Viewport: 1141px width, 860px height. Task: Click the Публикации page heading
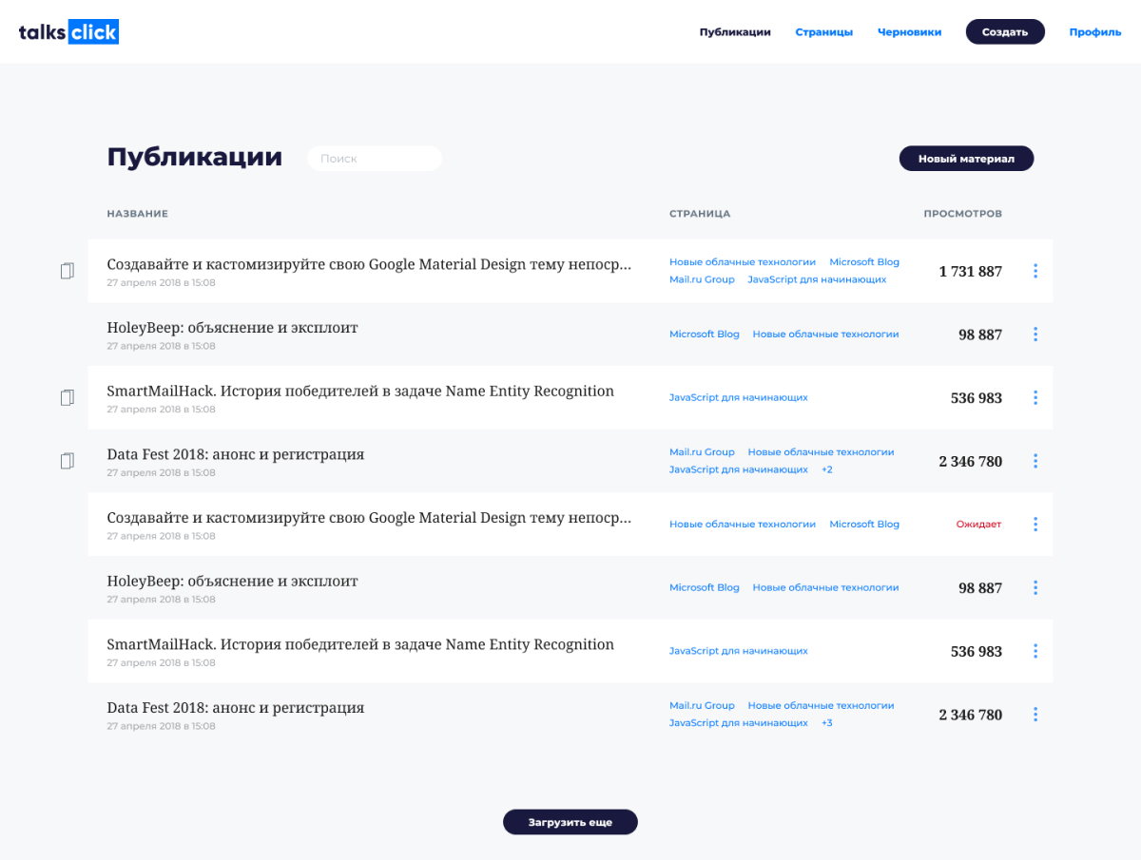click(195, 157)
